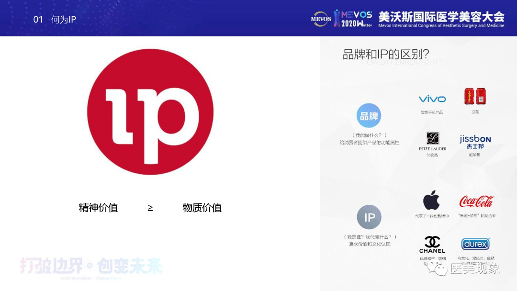Select the 精神价值 text

coord(98,208)
